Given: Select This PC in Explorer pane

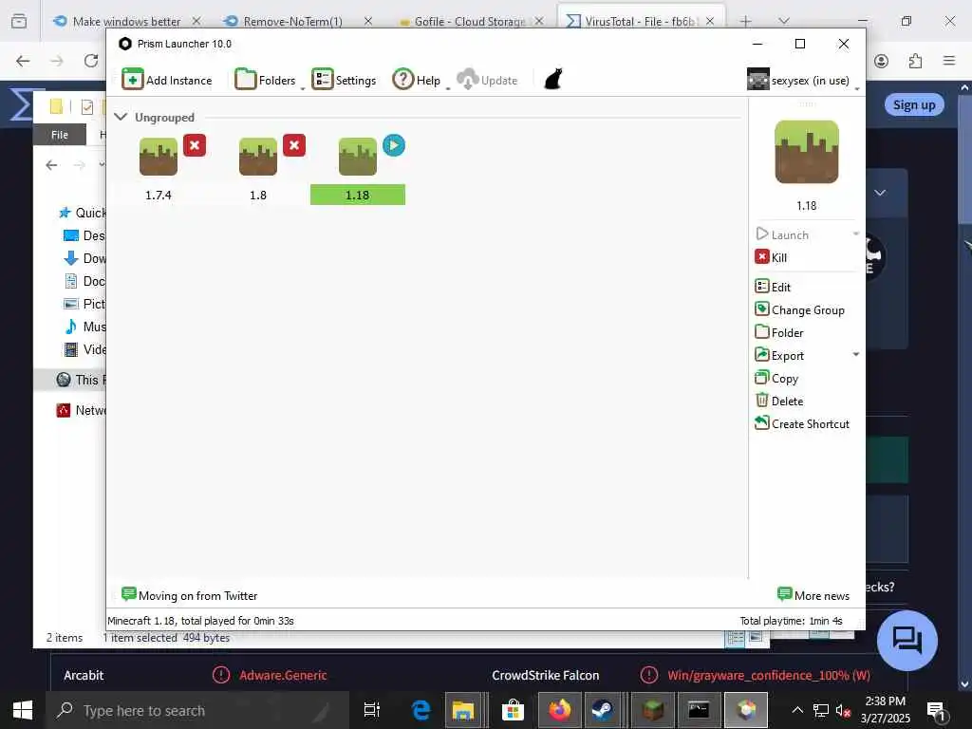Looking at the screenshot, I should click(x=82, y=380).
